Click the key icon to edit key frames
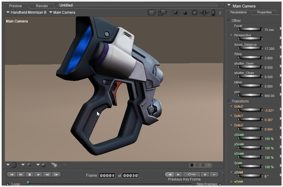The image size is (283, 187). [192, 175]
